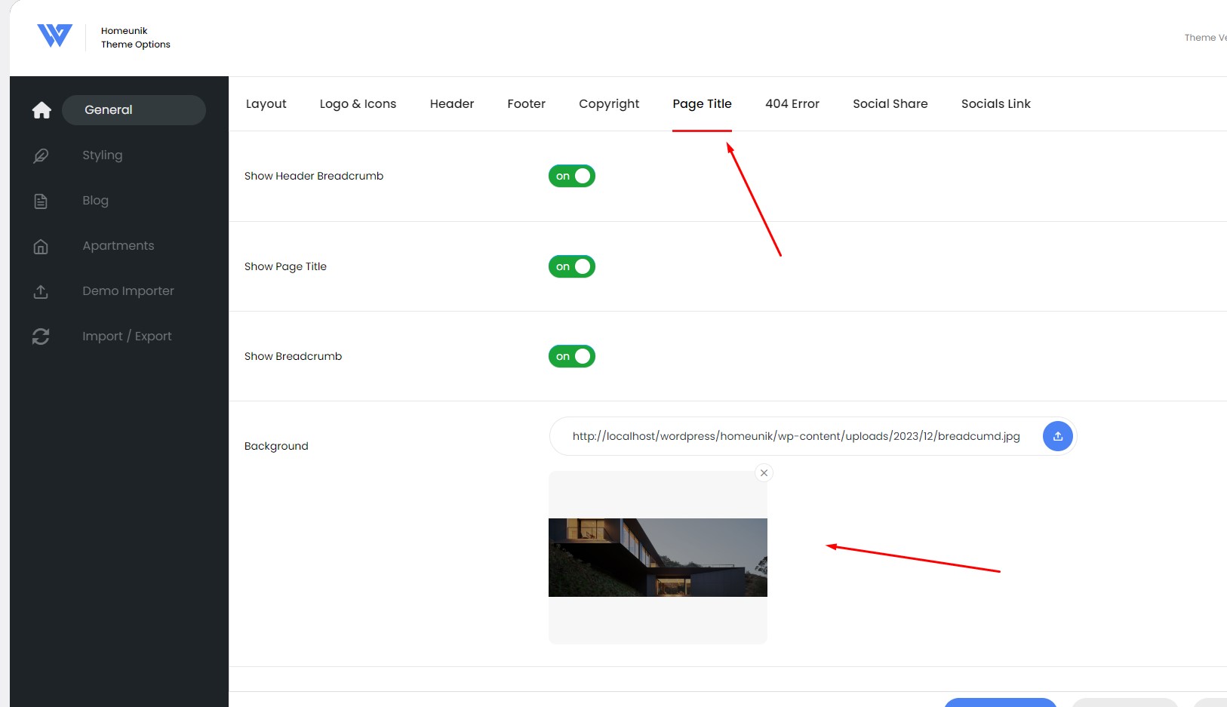1227x707 pixels.
Task: Go to the Social Share tab
Action: click(x=890, y=104)
